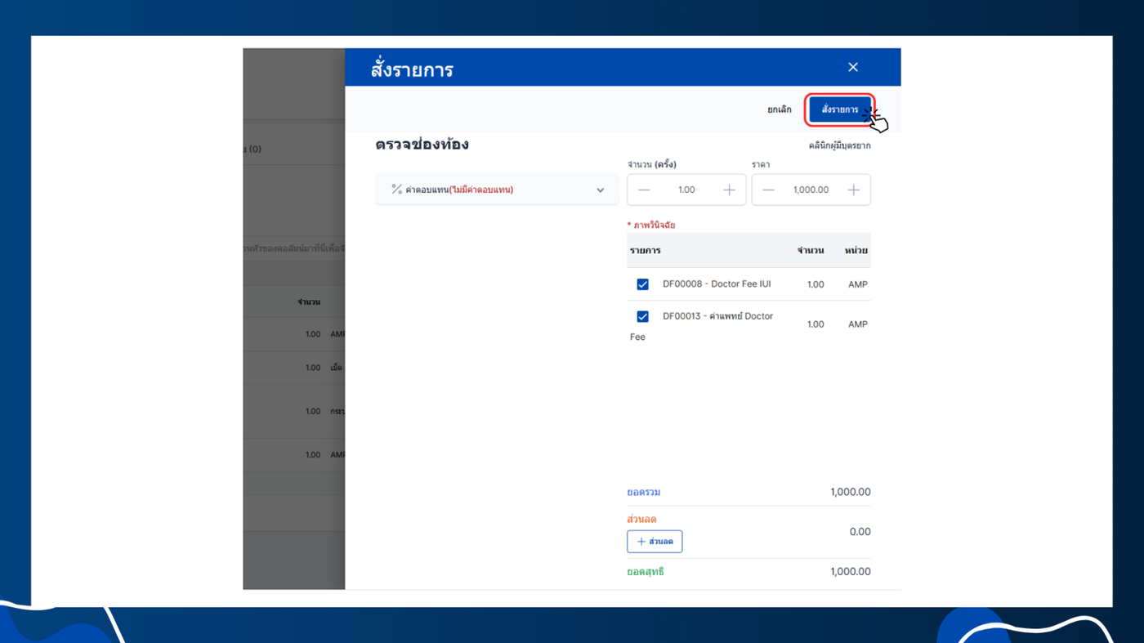
Task: Uncheck DF00013 ค่าแพทย์ Doctor Fee checkbox
Action: click(642, 316)
